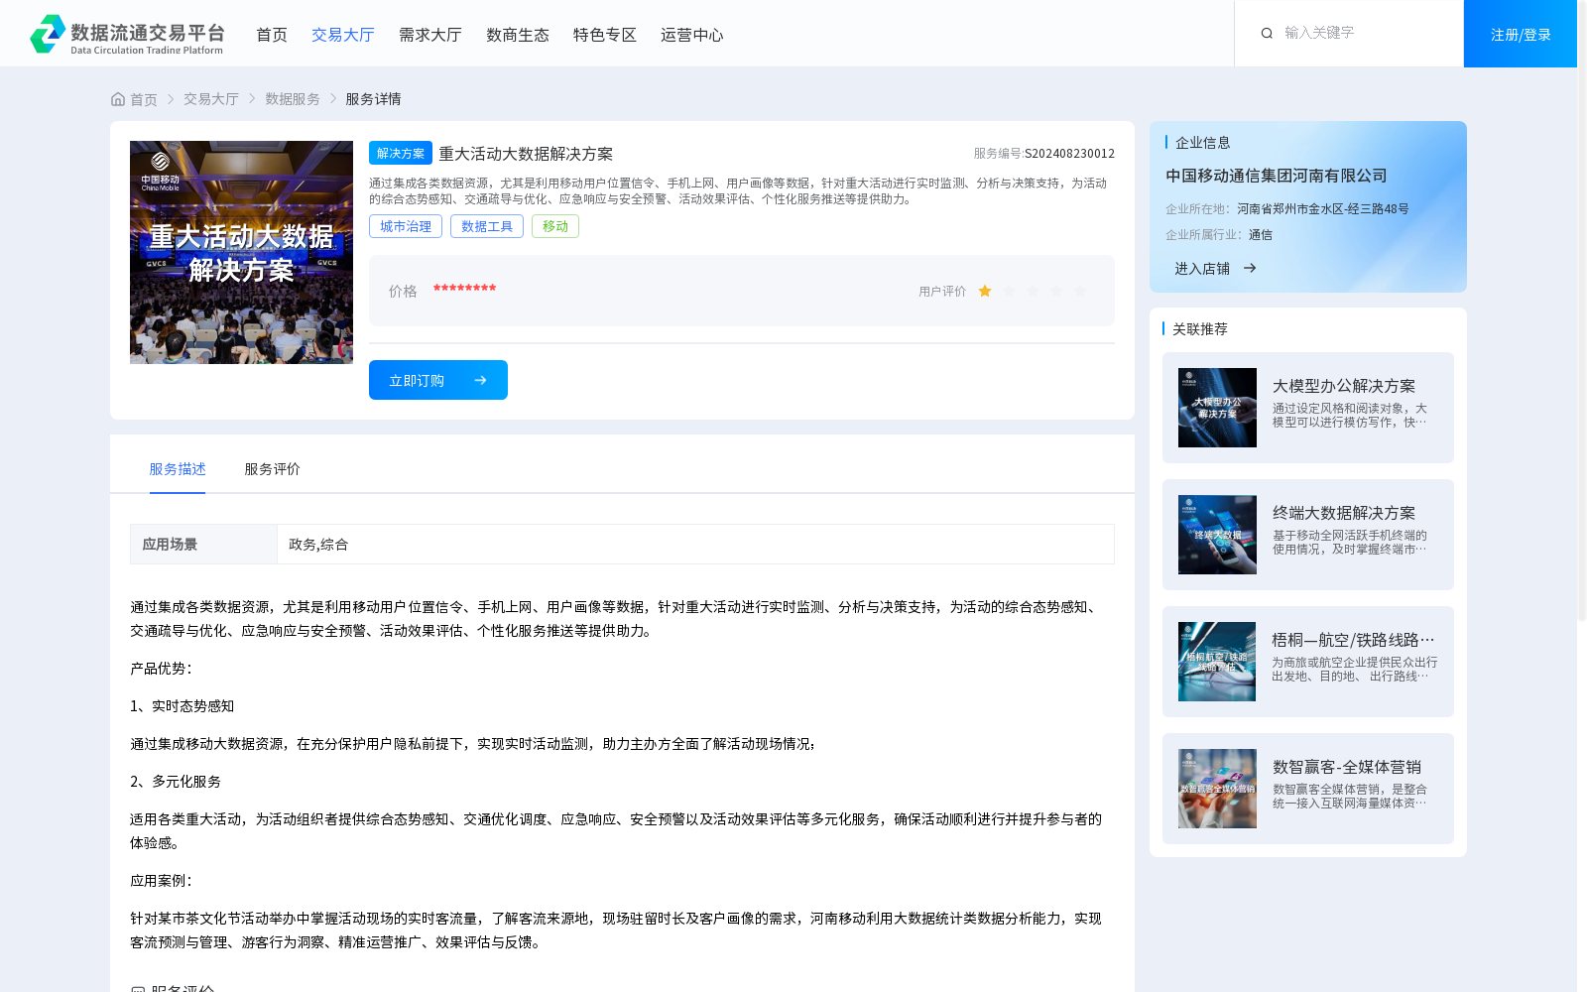Open 终端大数据解决方案 thumbnail
Screen dimensions: 1587x992
[x=1217, y=535]
